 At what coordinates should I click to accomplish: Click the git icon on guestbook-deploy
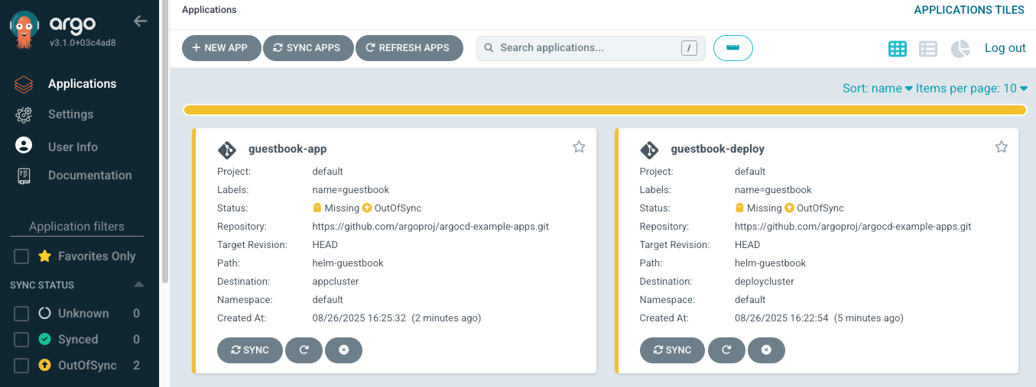pyautogui.click(x=649, y=150)
